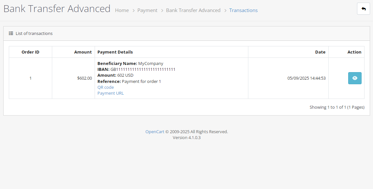Click the $602.00 amount cell
The height and width of the screenshot is (189, 373).
pos(73,78)
